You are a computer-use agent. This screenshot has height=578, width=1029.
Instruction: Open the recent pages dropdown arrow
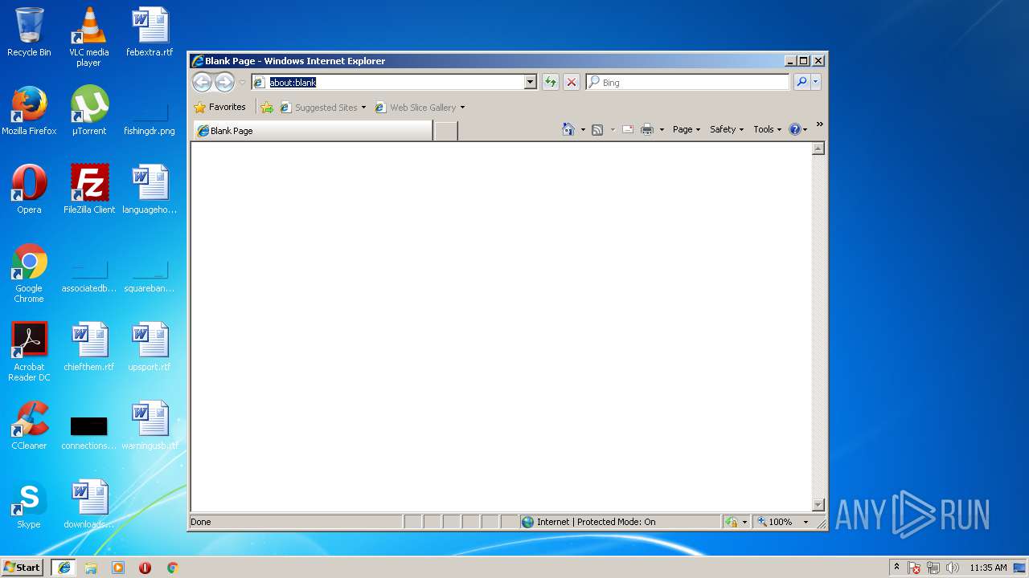[242, 82]
